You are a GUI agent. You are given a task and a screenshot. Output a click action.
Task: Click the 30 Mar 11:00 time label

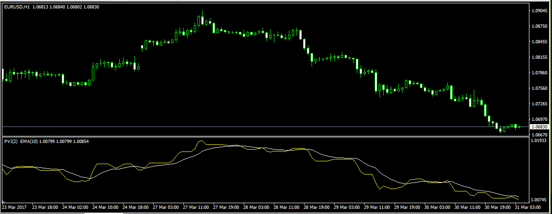tap(468, 207)
